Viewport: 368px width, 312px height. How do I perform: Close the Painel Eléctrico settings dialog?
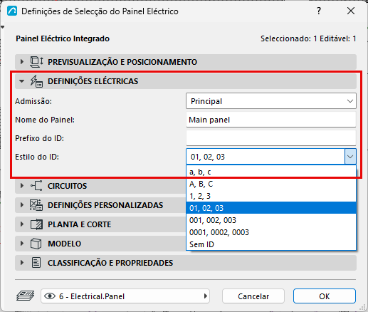coord(351,11)
